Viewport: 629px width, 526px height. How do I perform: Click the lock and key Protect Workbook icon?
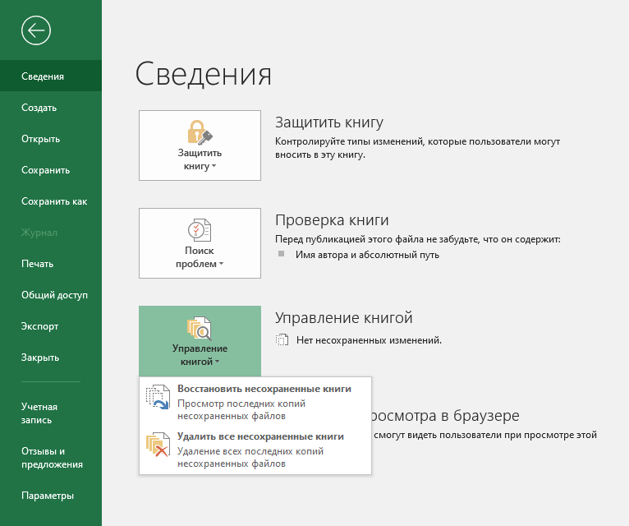pyautogui.click(x=200, y=131)
